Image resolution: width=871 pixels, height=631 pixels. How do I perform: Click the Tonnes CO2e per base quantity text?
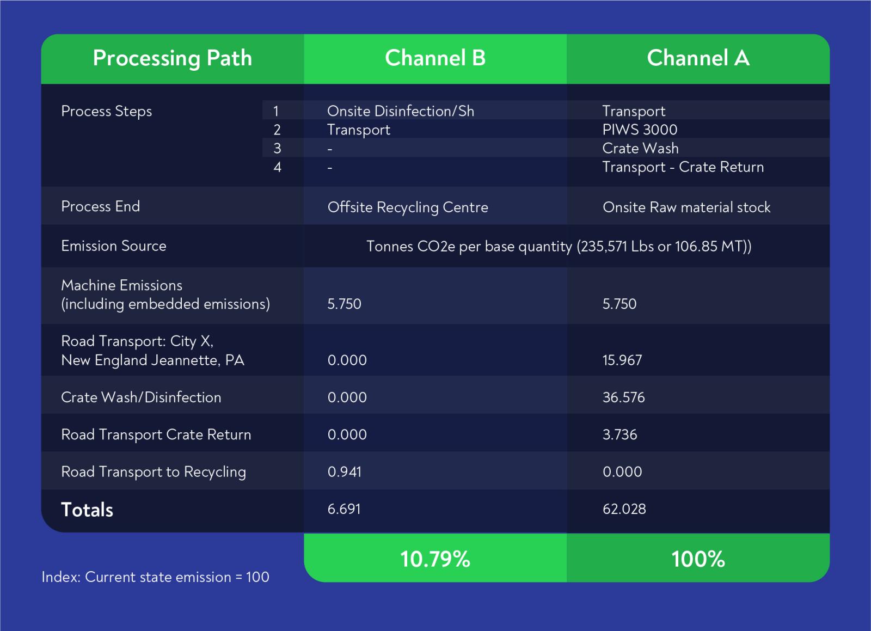(559, 246)
